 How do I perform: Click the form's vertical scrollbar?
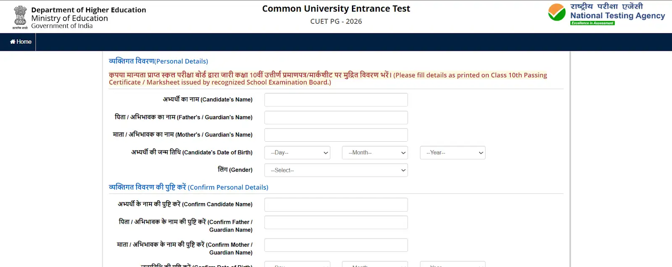pyautogui.click(x=570, y=160)
